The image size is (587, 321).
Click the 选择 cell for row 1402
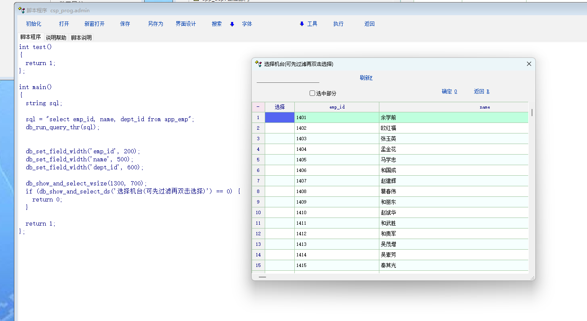[x=280, y=128]
